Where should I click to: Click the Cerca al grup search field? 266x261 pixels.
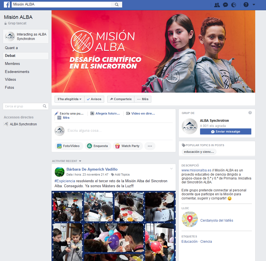(26, 106)
